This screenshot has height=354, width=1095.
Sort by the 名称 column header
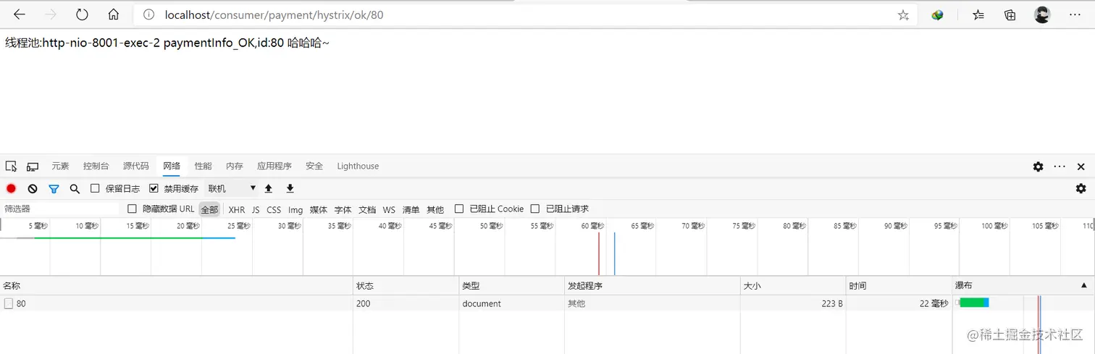click(x=176, y=286)
